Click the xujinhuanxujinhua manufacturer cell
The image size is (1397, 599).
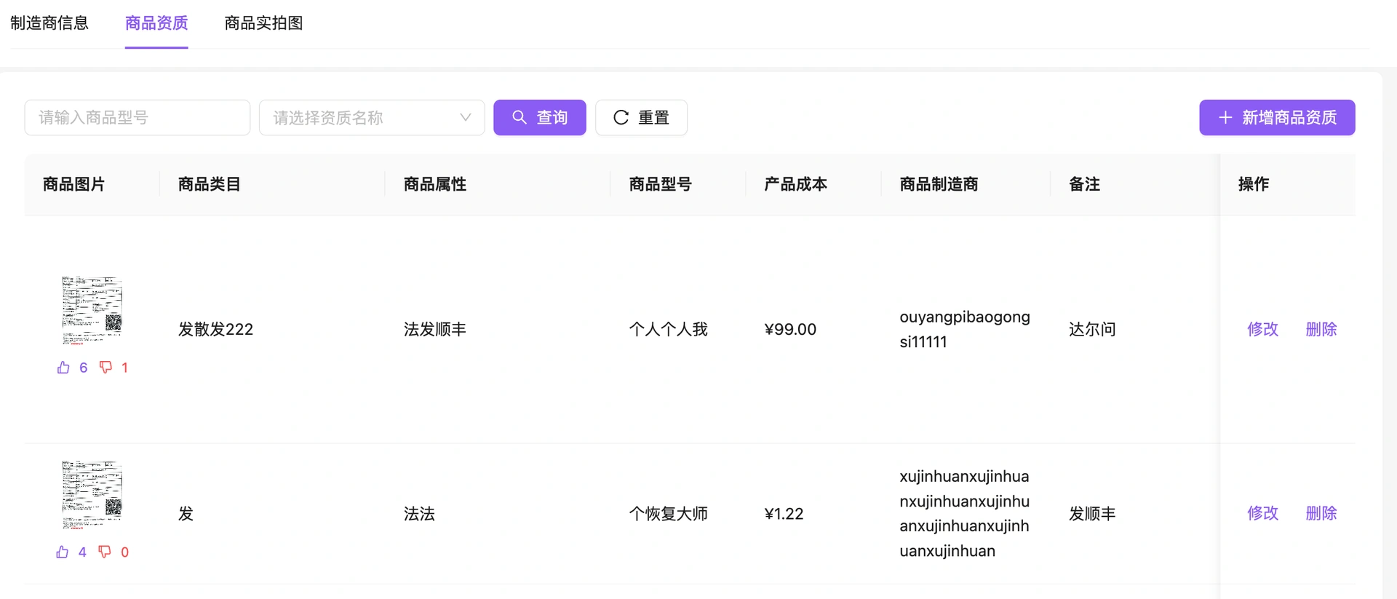coord(965,514)
